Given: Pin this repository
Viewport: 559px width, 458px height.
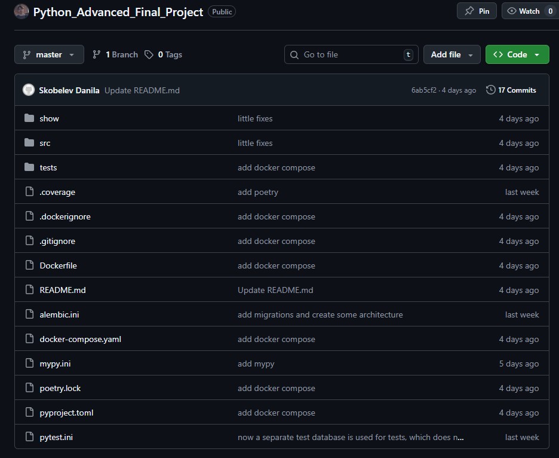Looking at the screenshot, I should click(x=477, y=11).
